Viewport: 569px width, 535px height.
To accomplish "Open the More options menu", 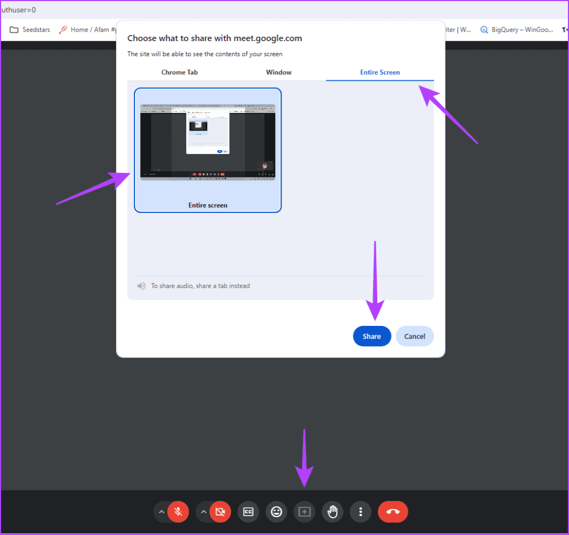I will pyautogui.click(x=360, y=512).
